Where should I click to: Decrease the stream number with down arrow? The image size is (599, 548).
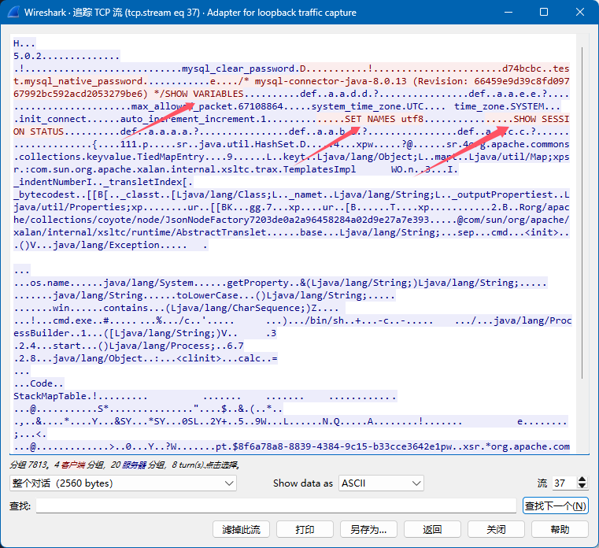click(x=582, y=487)
